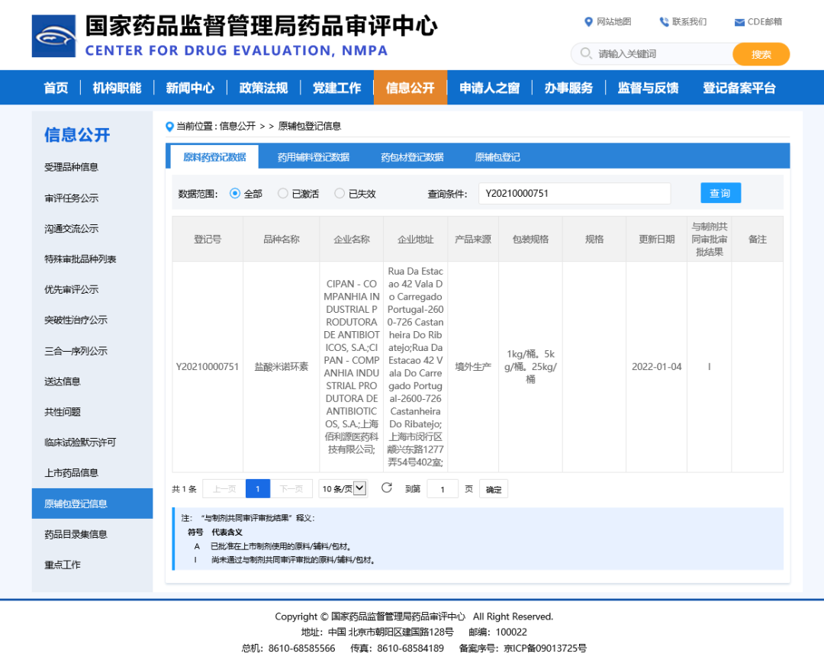Viewport: 824px width, 663px height.
Task: Switch to the 药用辅料登记数据 tab
Action: pyautogui.click(x=313, y=157)
